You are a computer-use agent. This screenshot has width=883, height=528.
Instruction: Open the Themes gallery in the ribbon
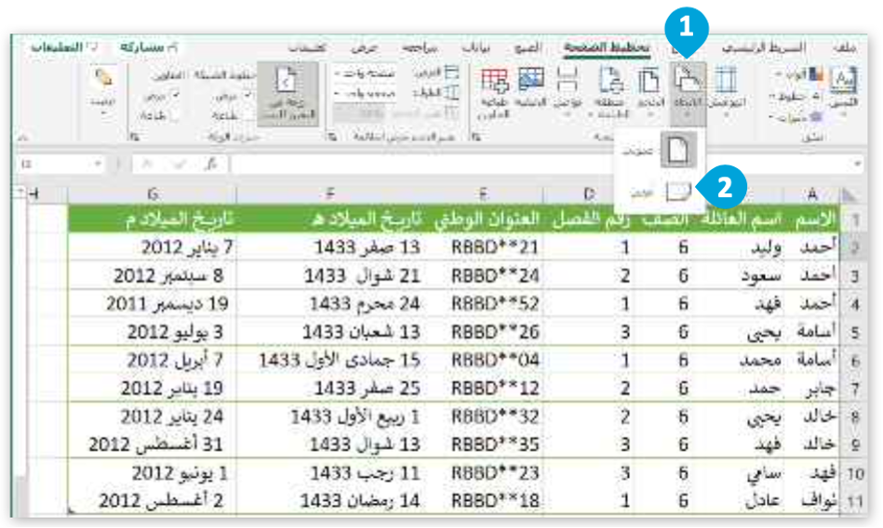[843, 90]
